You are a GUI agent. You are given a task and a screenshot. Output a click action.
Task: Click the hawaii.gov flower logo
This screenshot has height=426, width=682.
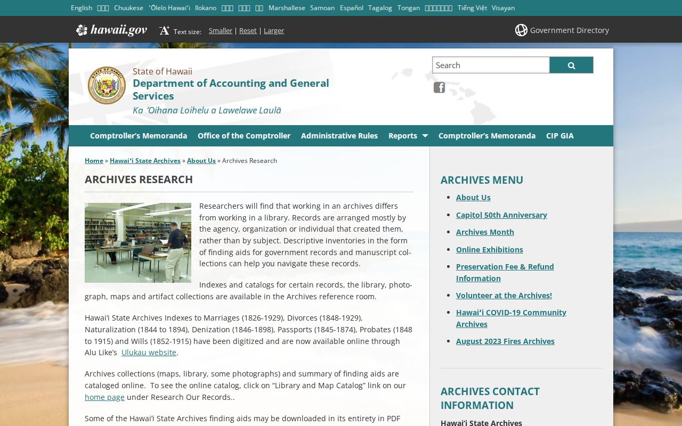[x=111, y=30]
